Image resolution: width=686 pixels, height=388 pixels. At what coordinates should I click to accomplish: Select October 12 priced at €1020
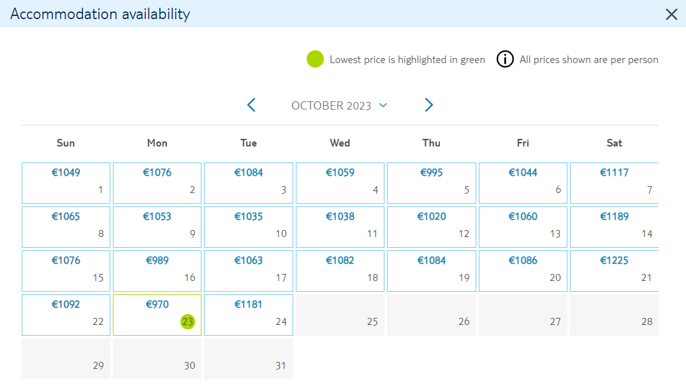click(x=432, y=227)
